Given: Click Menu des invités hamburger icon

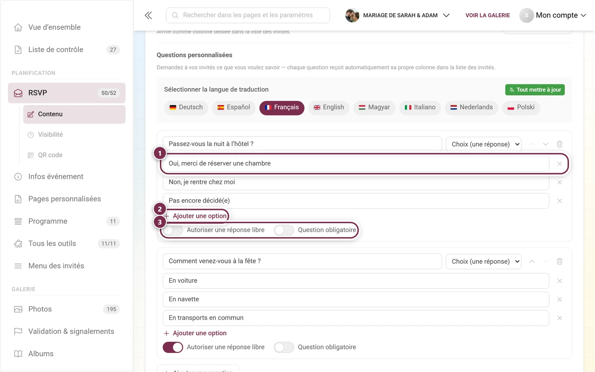Looking at the screenshot, I should coord(18,266).
